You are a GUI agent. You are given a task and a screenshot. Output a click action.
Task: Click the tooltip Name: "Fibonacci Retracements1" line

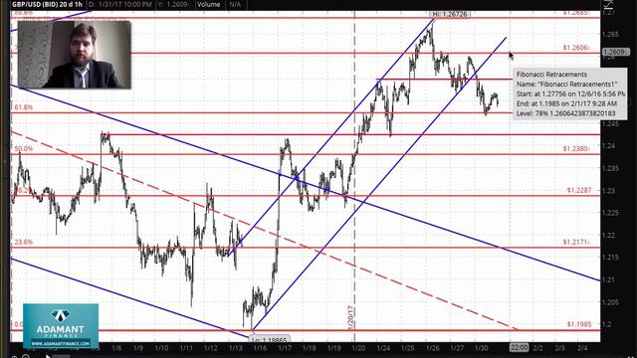566,84
